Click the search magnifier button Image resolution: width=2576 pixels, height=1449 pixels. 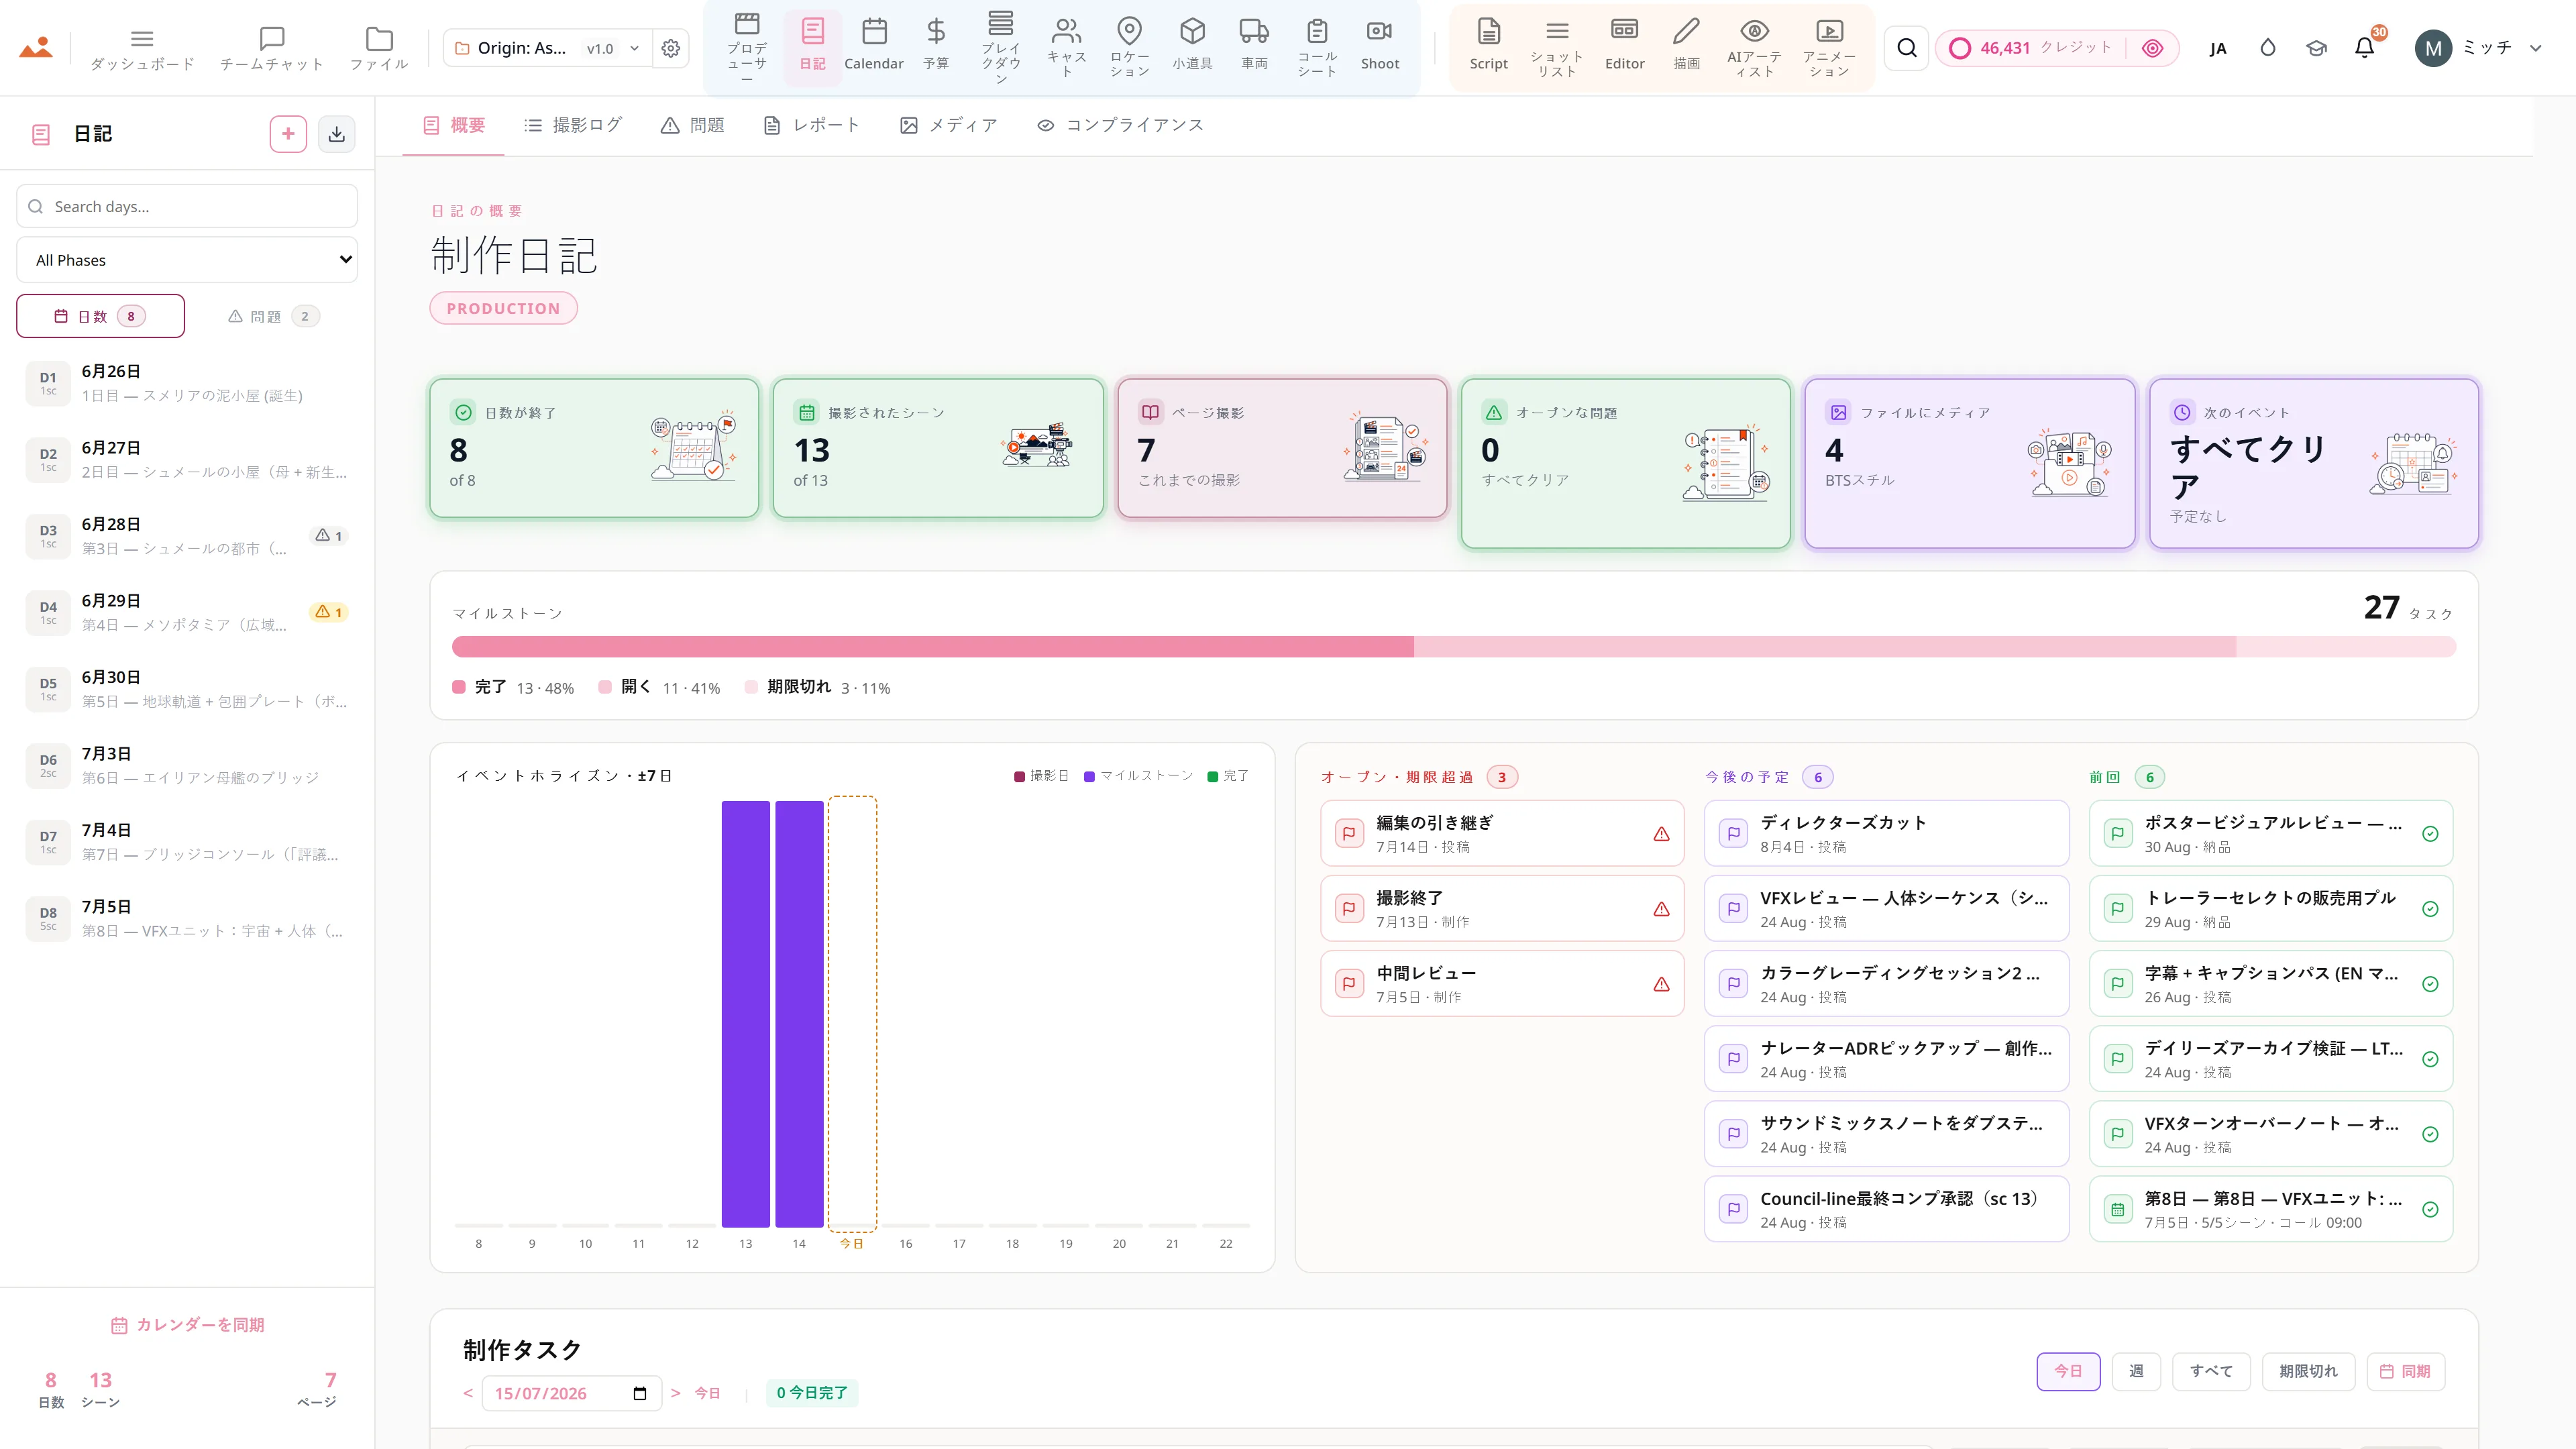1907,48
